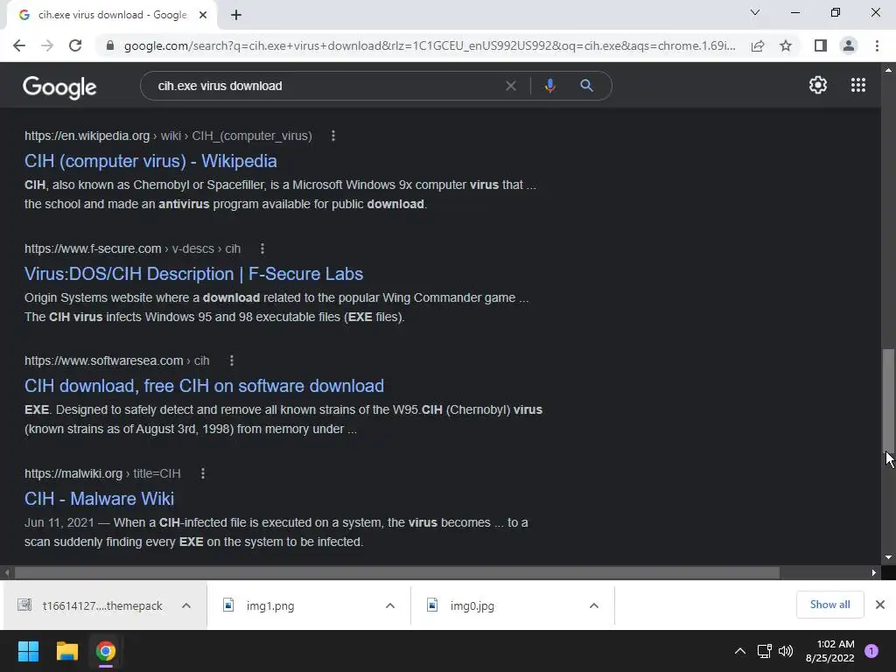This screenshot has width=896, height=672.
Task: Click scroll right arrow on horizontal scrollbar
Action: tap(874, 572)
